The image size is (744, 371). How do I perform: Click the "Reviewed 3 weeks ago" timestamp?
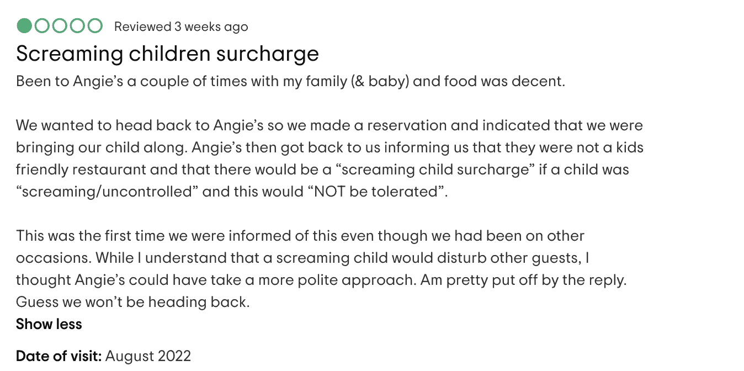[x=181, y=26]
